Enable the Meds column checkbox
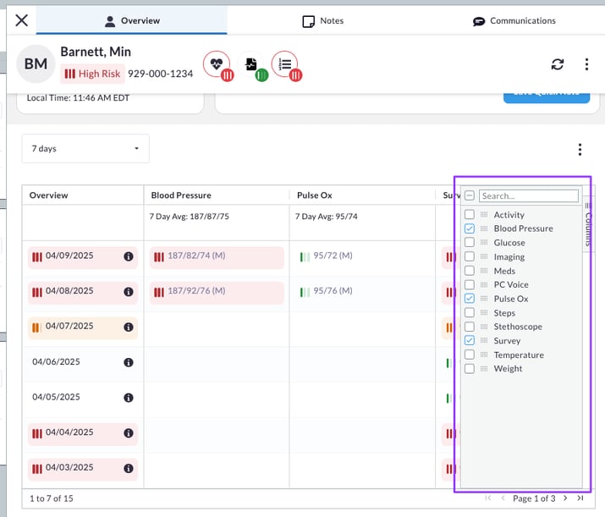The image size is (605, 517). [x=469, y=271]
